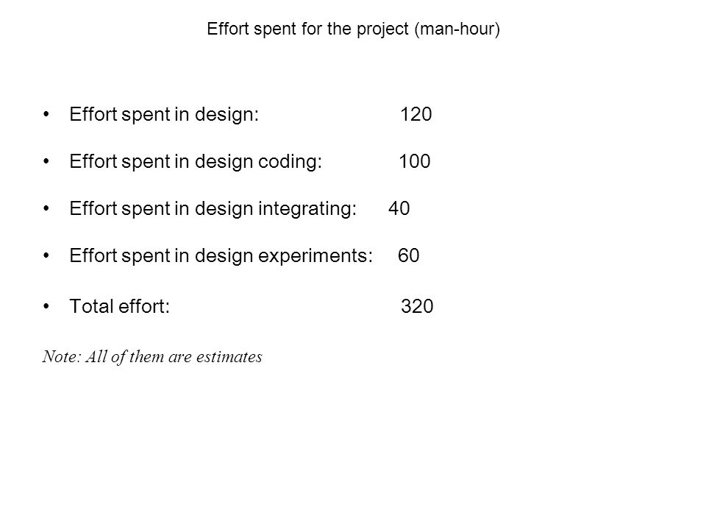Click the value 40
This screenshot has height=530, width=706.
(399, 208)
